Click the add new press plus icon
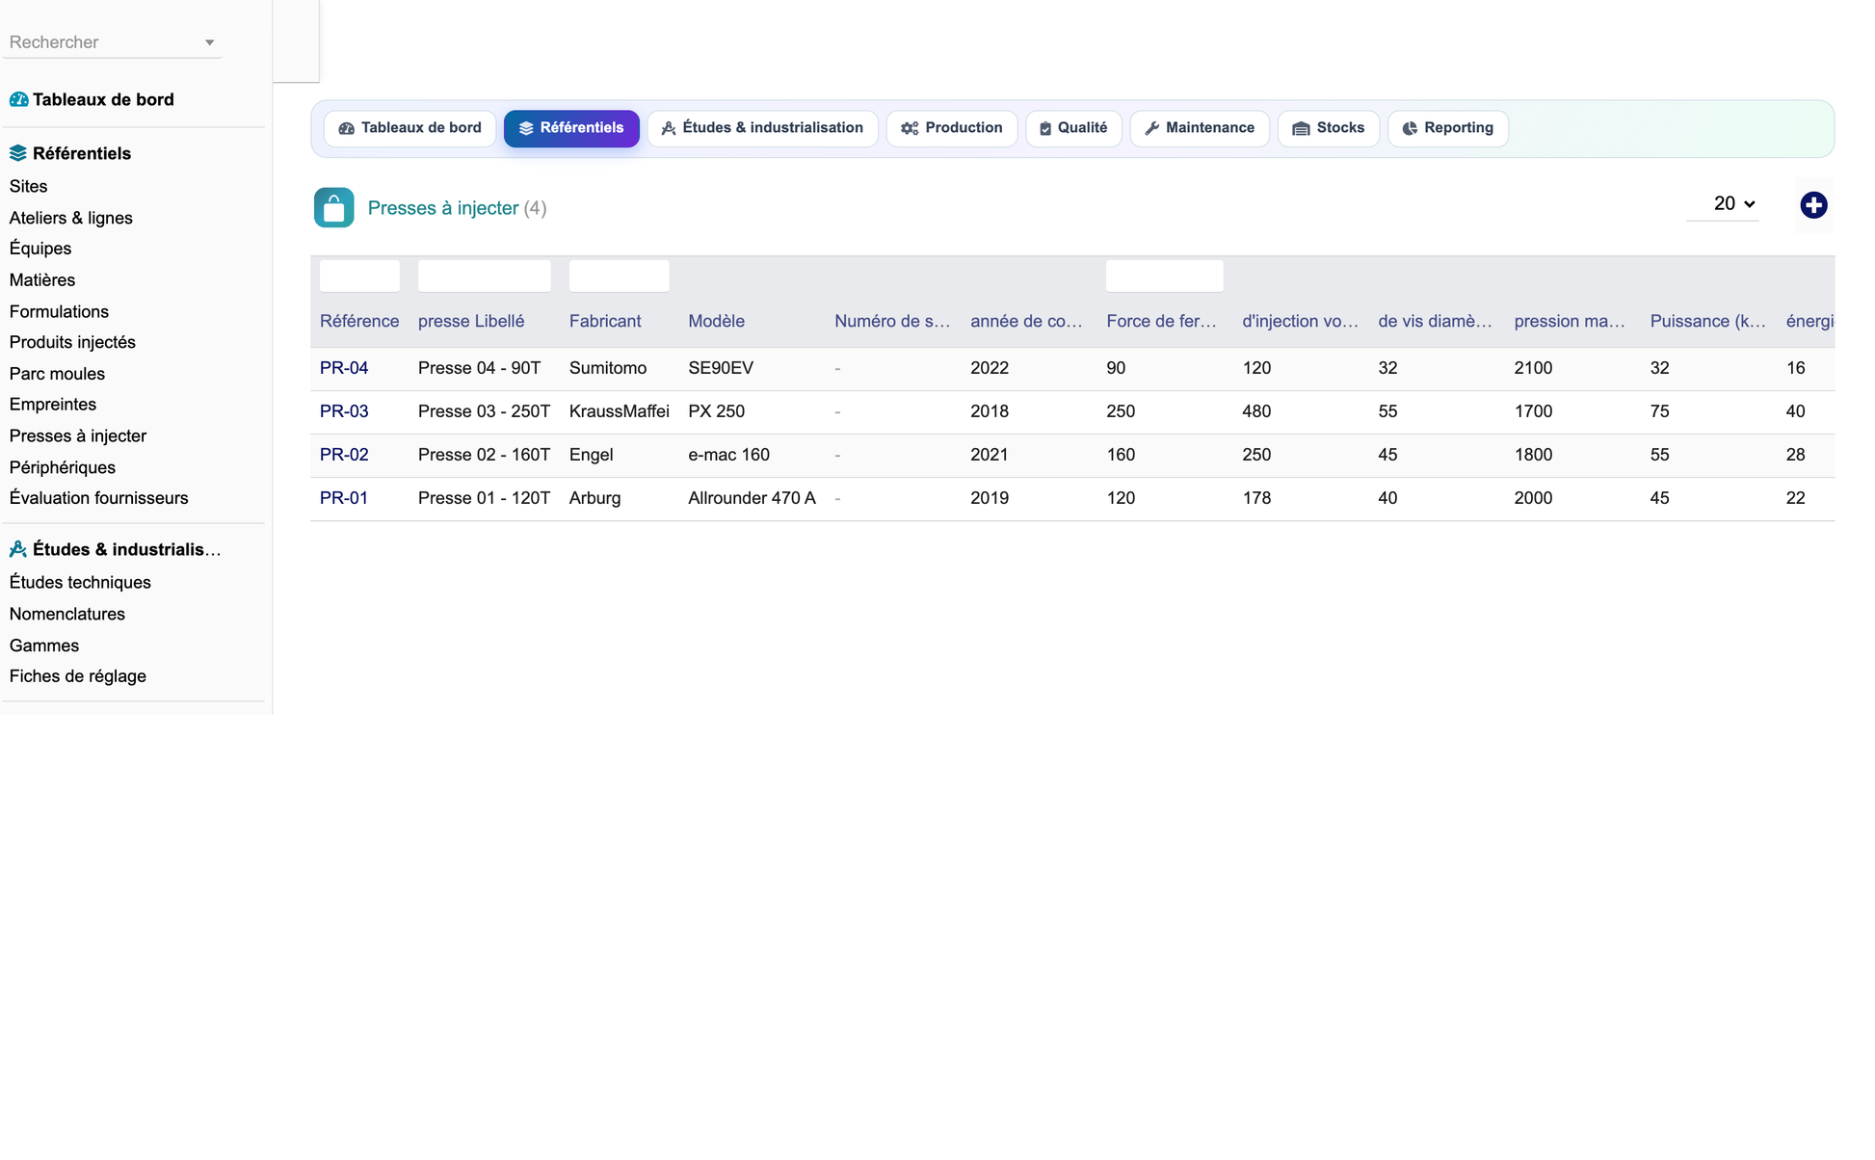 point(1813,205)
